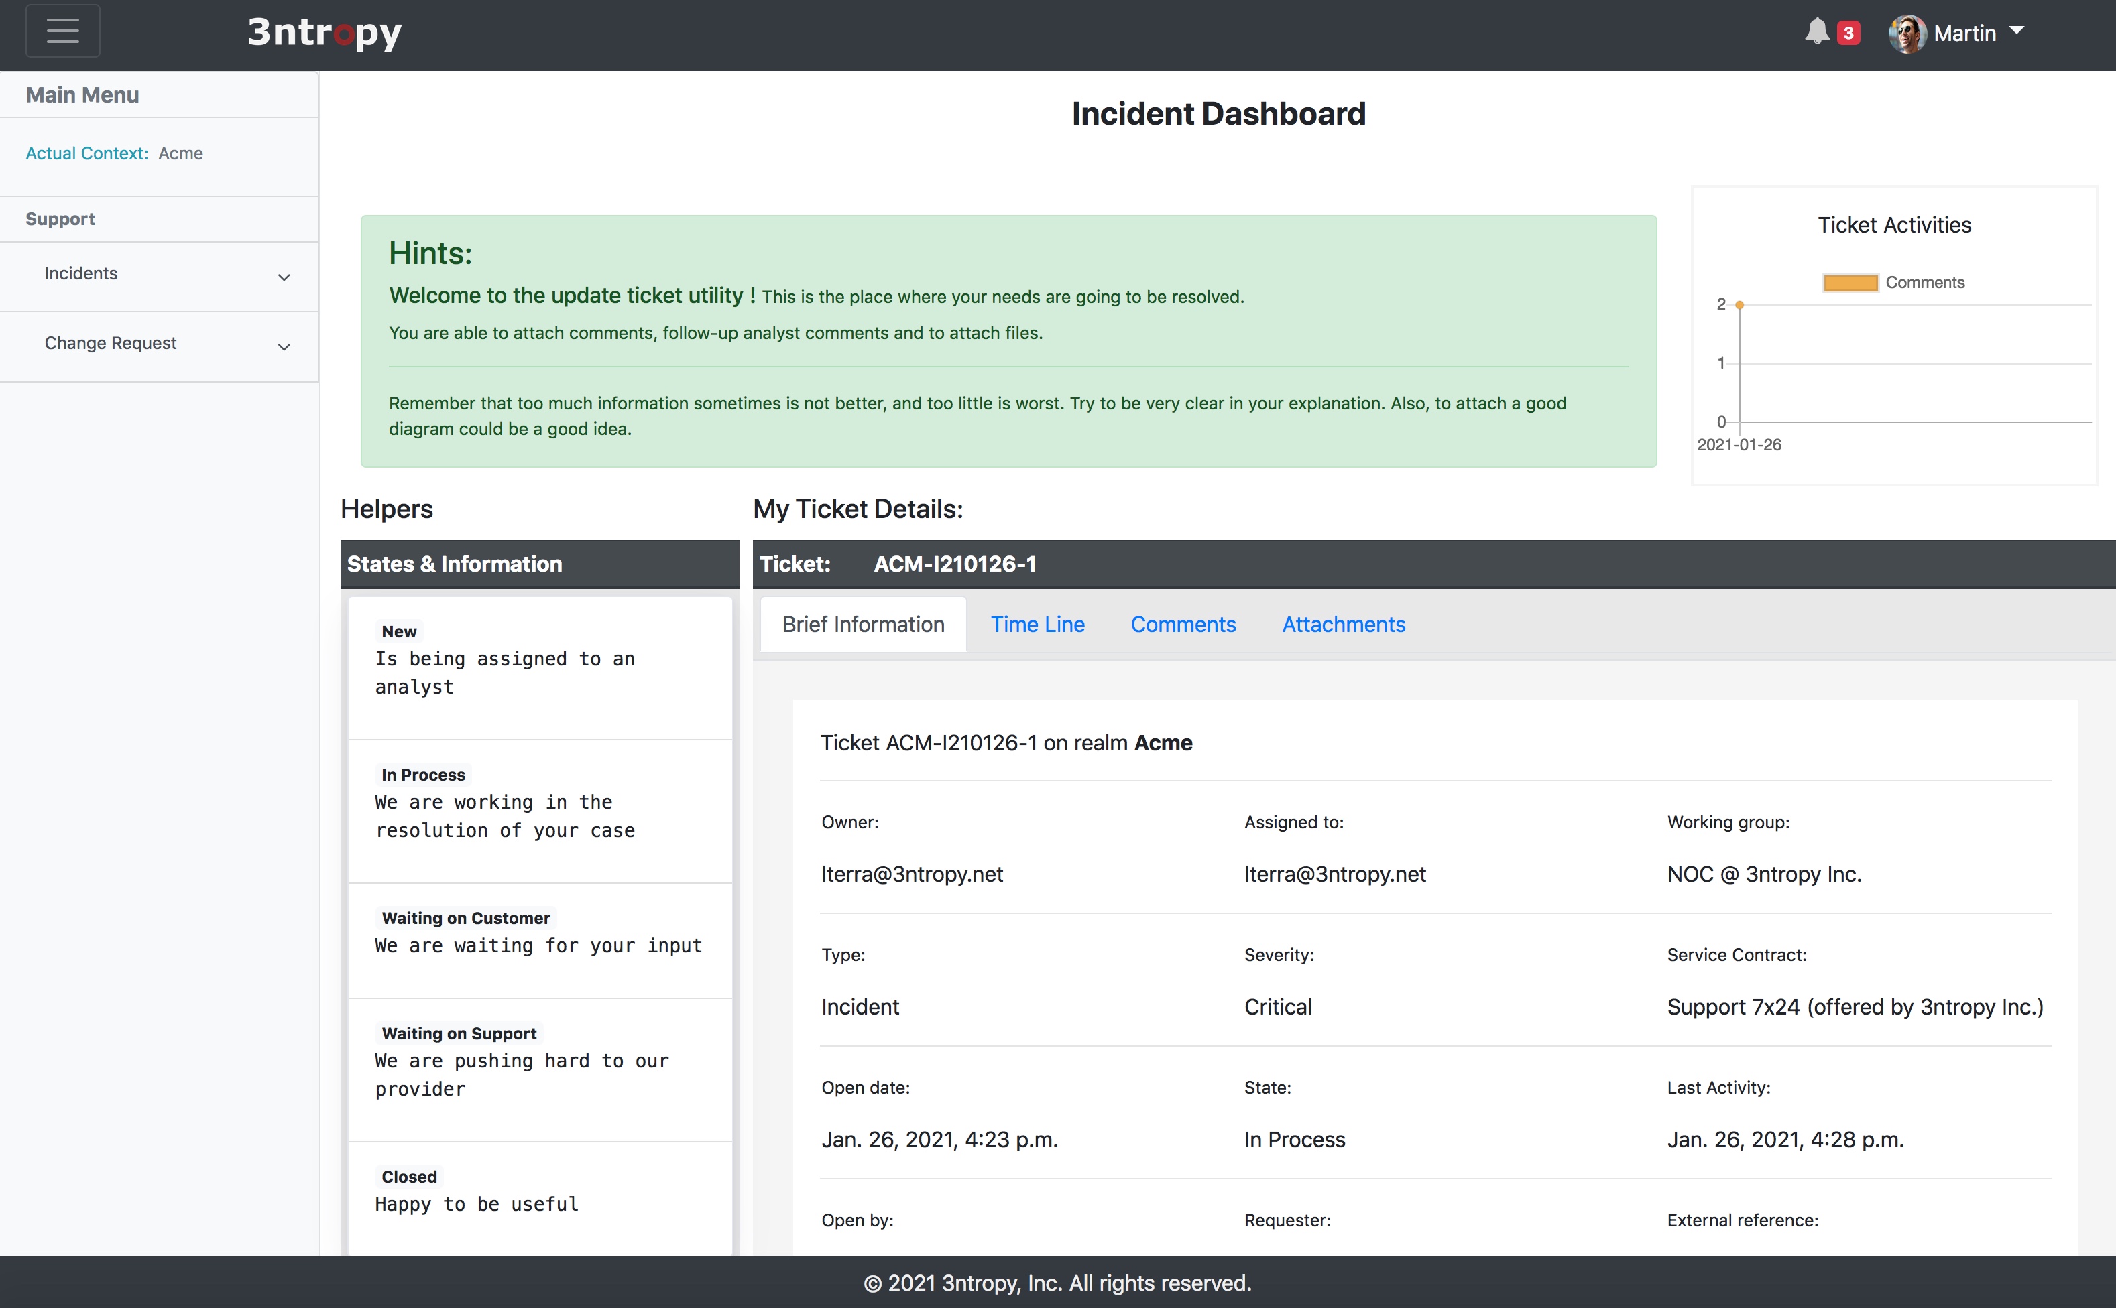
Task: Click the Hints heading in green panel
Action: pyautogui.click(x=430, y=253)
